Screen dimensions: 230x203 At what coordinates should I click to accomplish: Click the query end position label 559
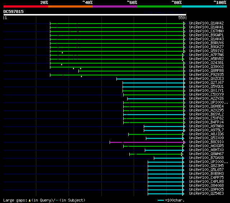point(181,18)
